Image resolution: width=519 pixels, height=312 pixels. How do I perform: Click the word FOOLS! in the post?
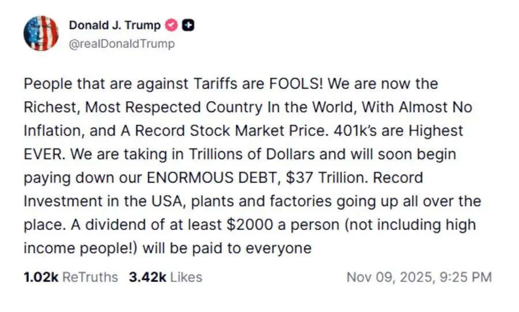tap(295, 83)
